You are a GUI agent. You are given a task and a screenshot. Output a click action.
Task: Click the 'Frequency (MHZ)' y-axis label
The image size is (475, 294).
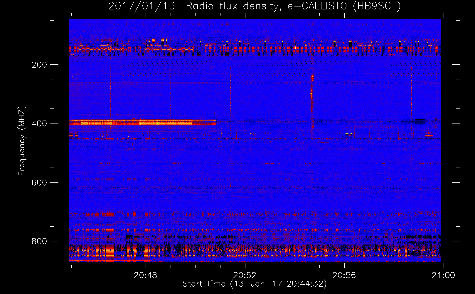pos(22,141)
